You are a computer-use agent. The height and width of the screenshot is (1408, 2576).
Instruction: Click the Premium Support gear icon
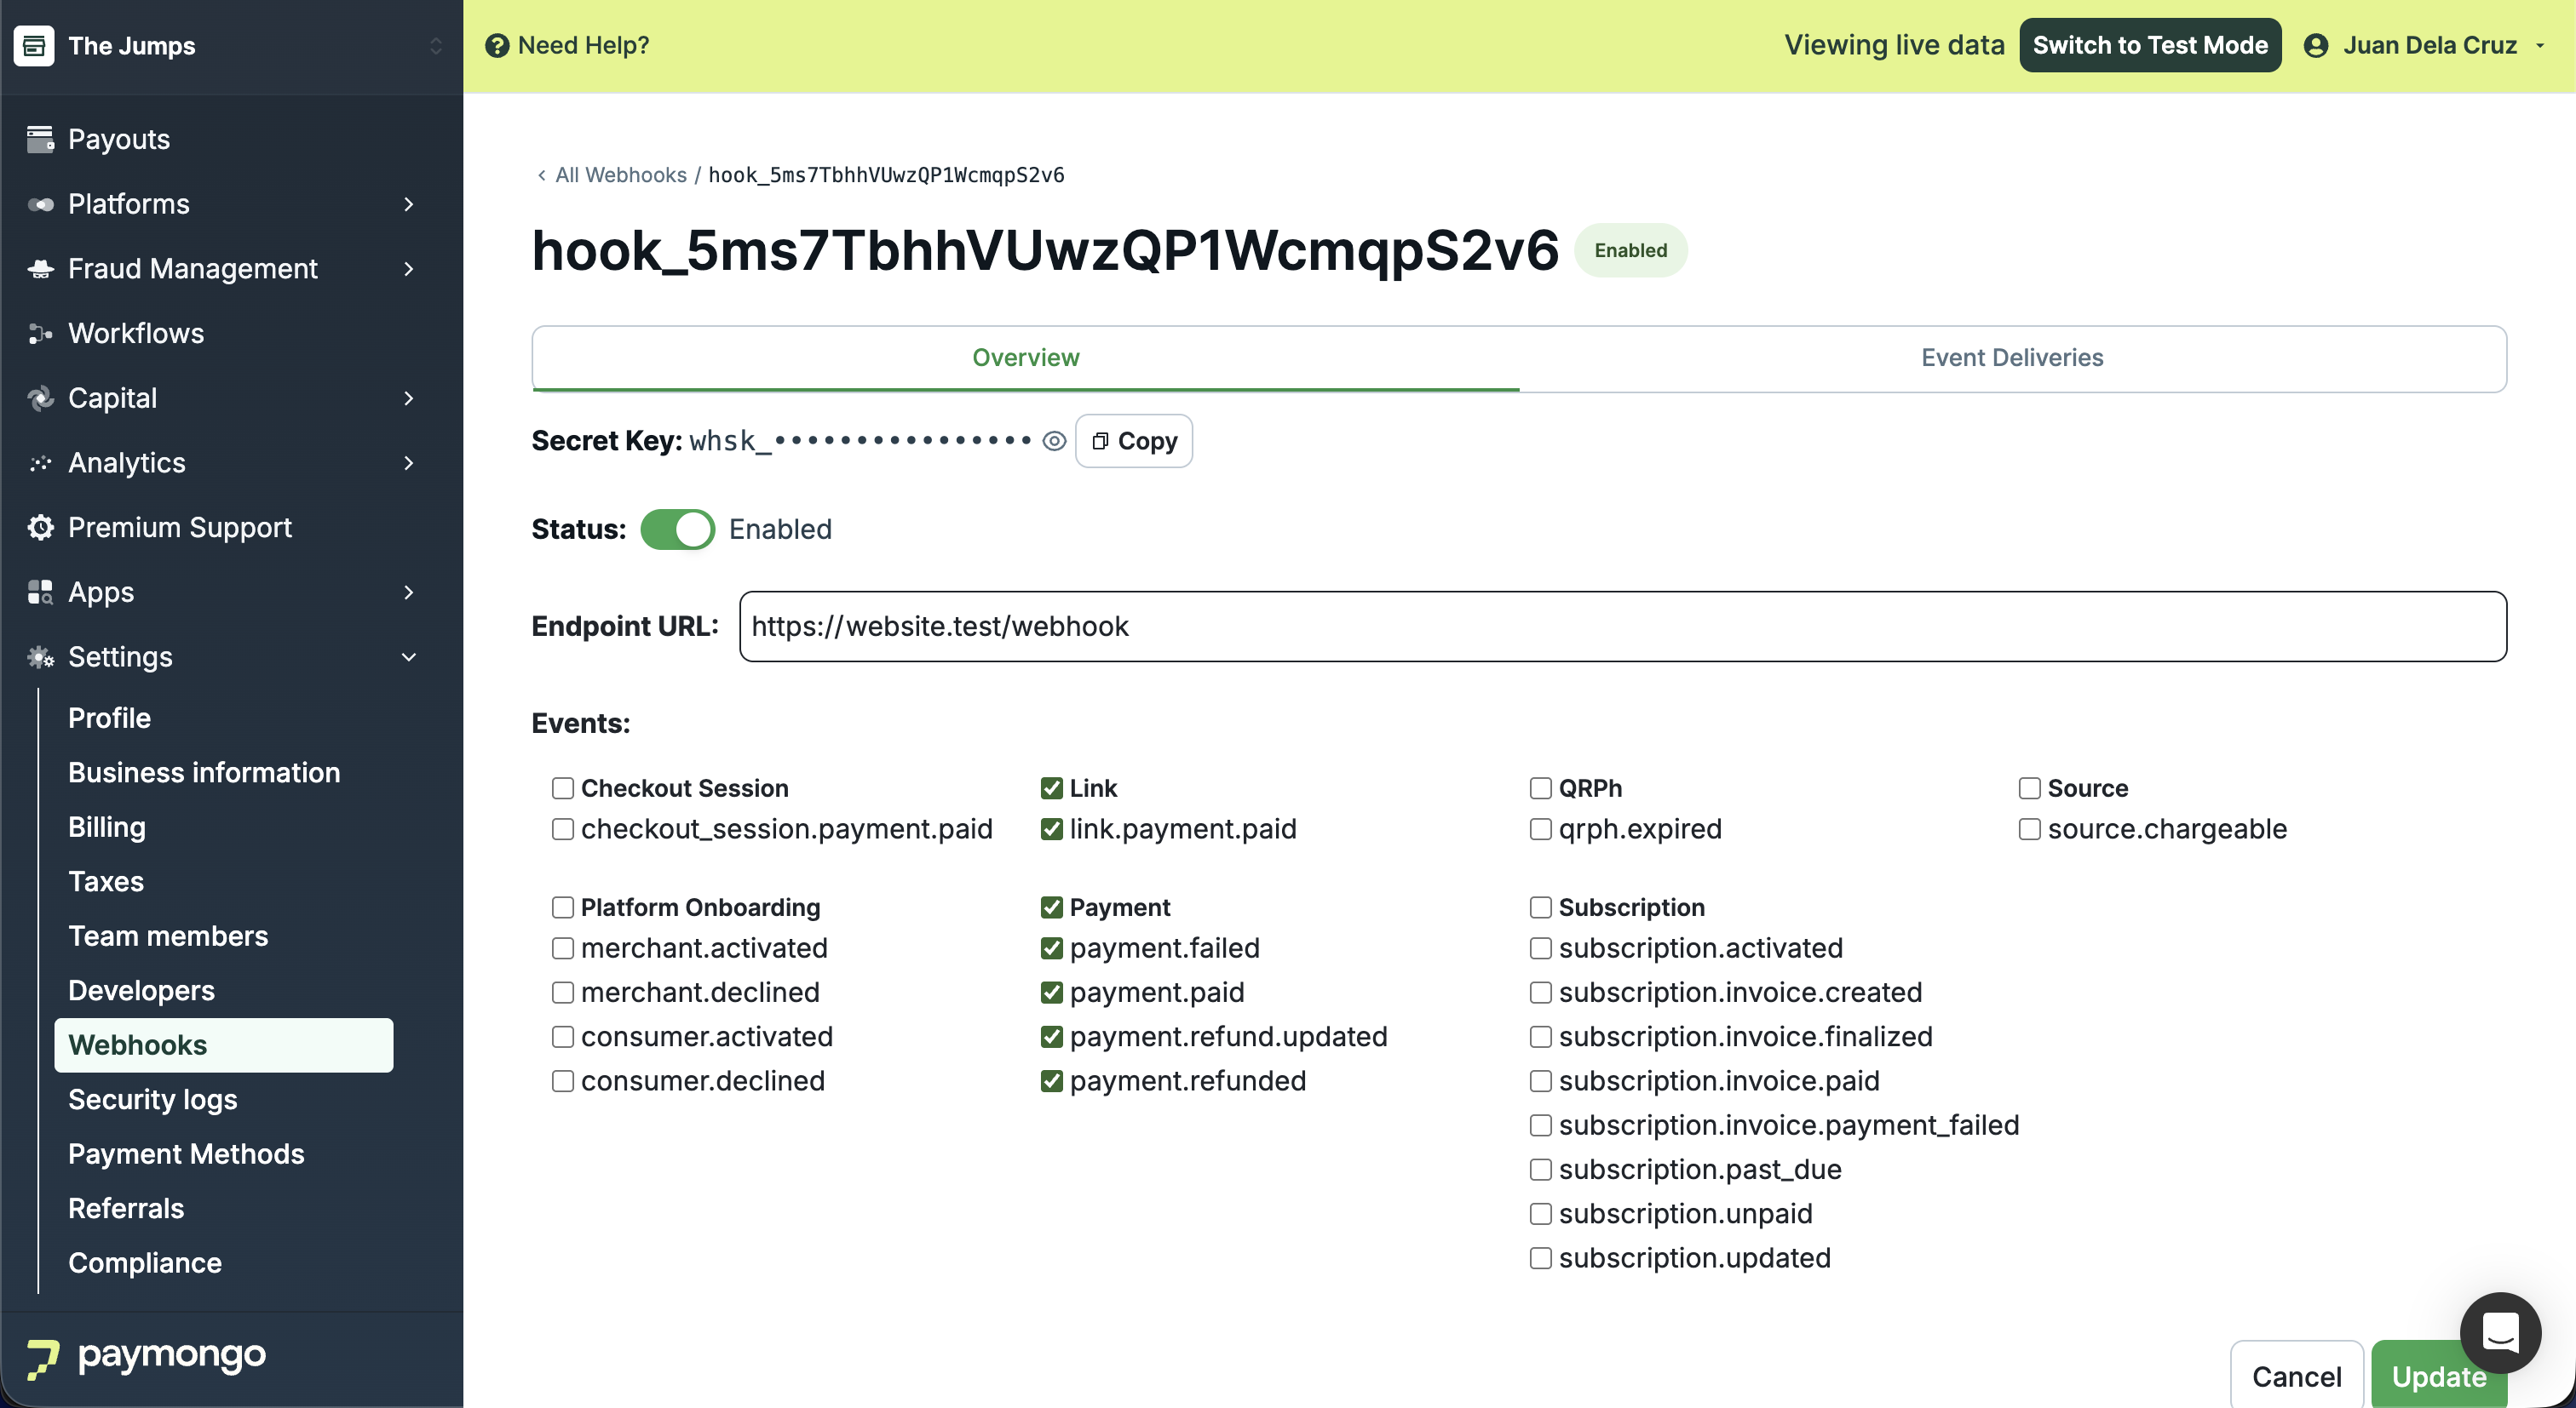pyautogui.click(x=40, y=528)
